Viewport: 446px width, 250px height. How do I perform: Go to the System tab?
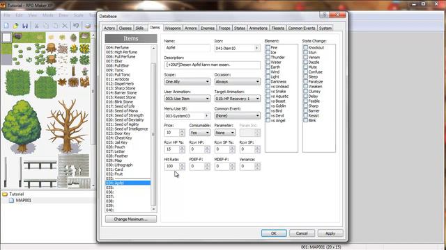pyautogui.click(x=325, y=28)
